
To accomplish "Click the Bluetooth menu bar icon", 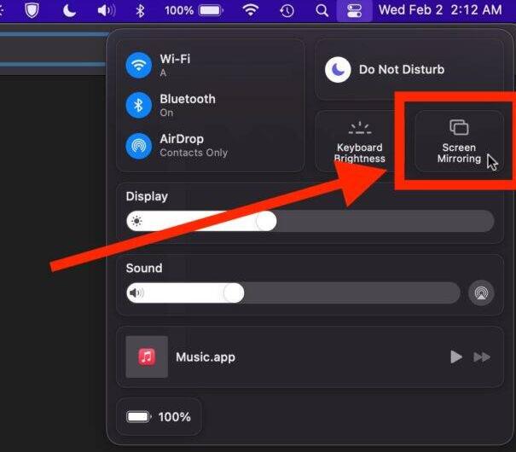I will click(141, 11).
